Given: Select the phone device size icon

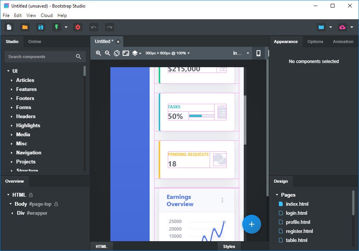Looking at the screenshot, I should pyautogui.click(x=258, y=53).
